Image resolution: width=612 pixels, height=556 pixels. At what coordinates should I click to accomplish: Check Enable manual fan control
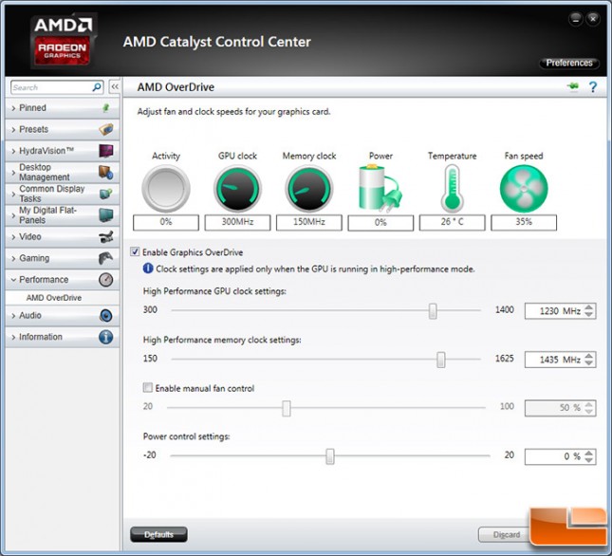click(x=147, y=387)
